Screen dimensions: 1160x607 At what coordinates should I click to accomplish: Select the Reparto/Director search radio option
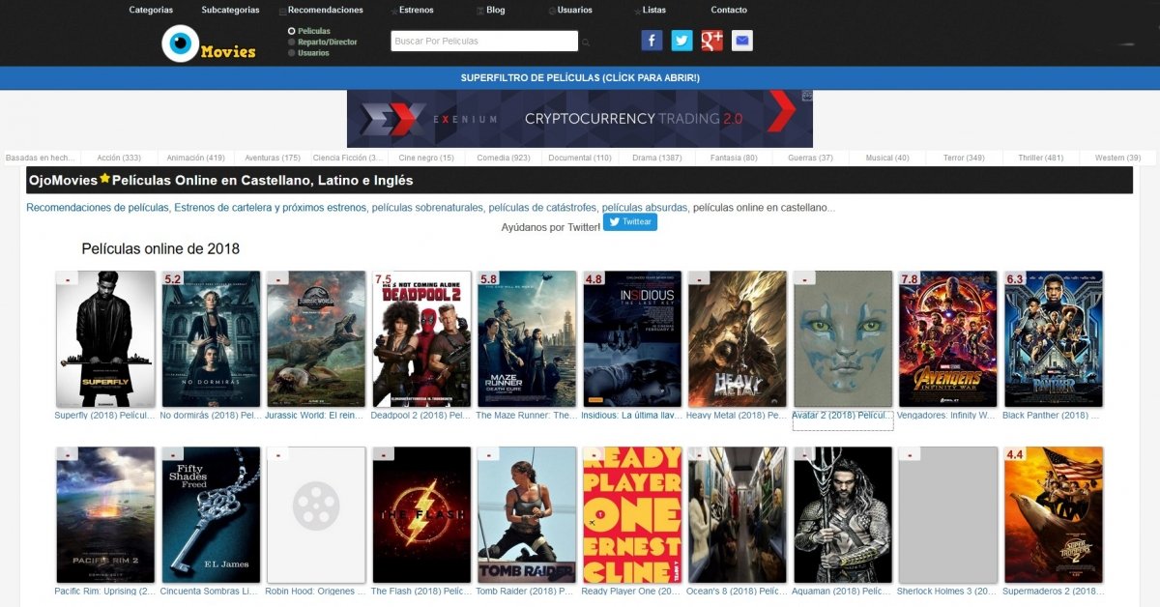click(292, 42)
